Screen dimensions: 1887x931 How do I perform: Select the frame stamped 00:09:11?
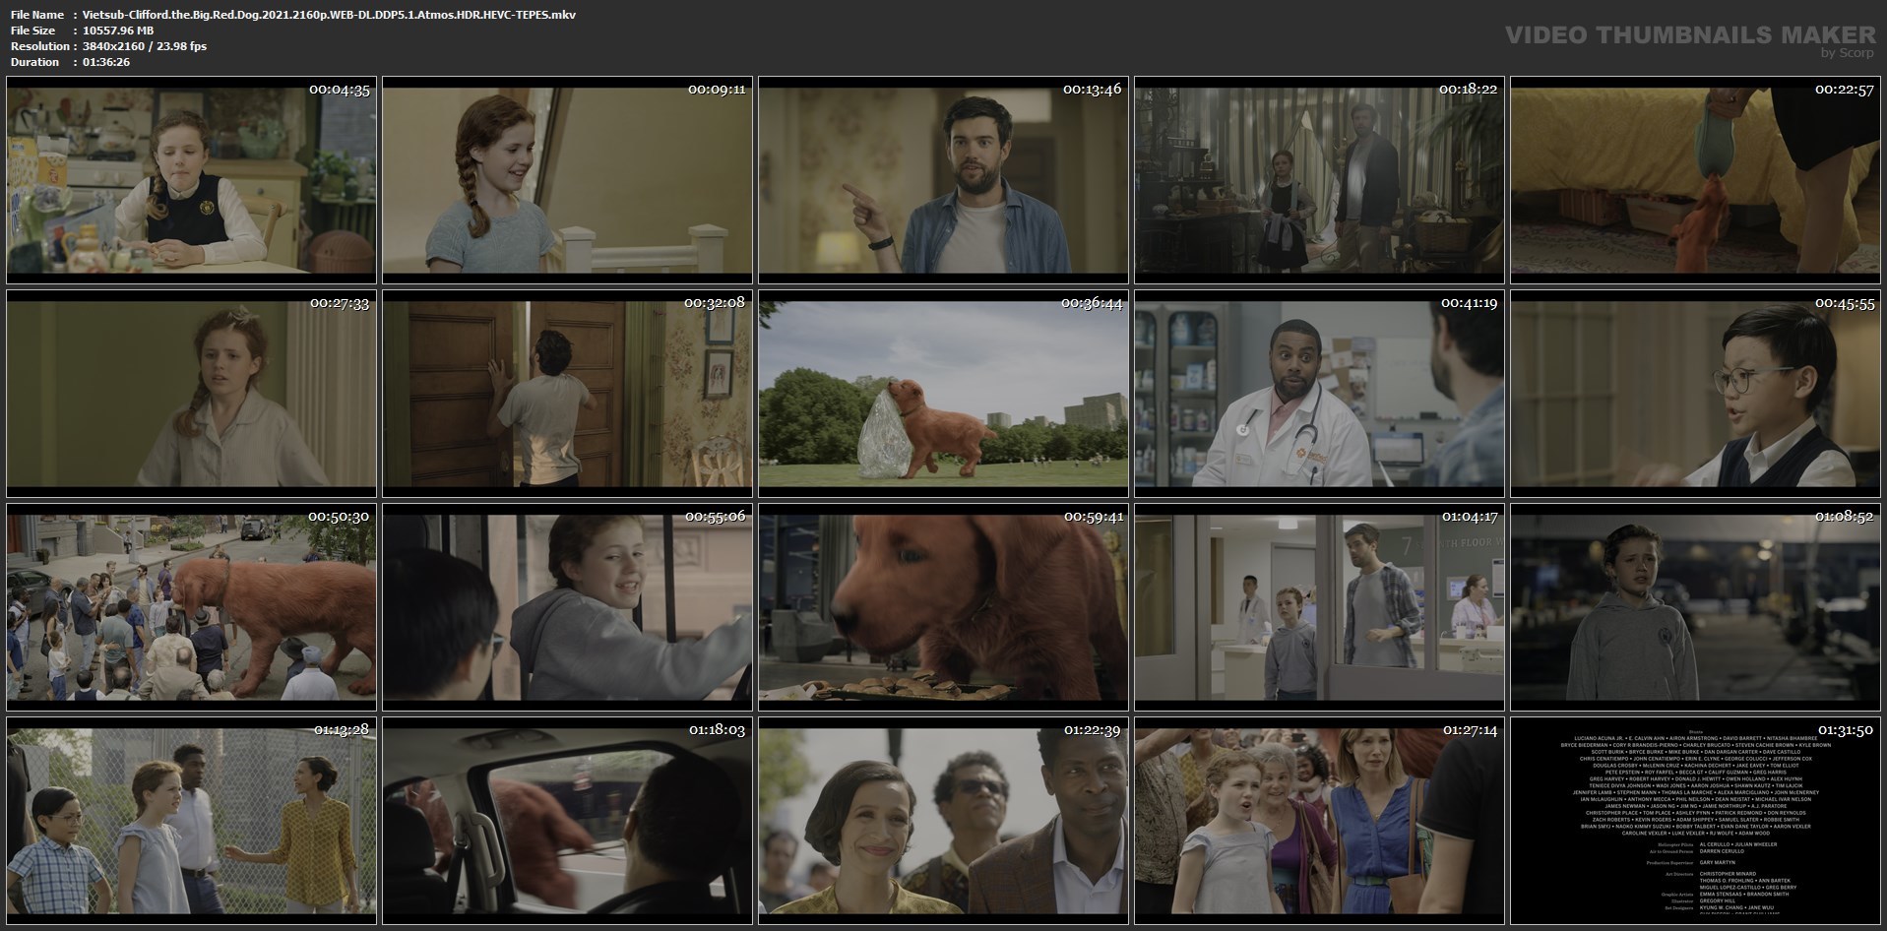(x=567, y=180)
